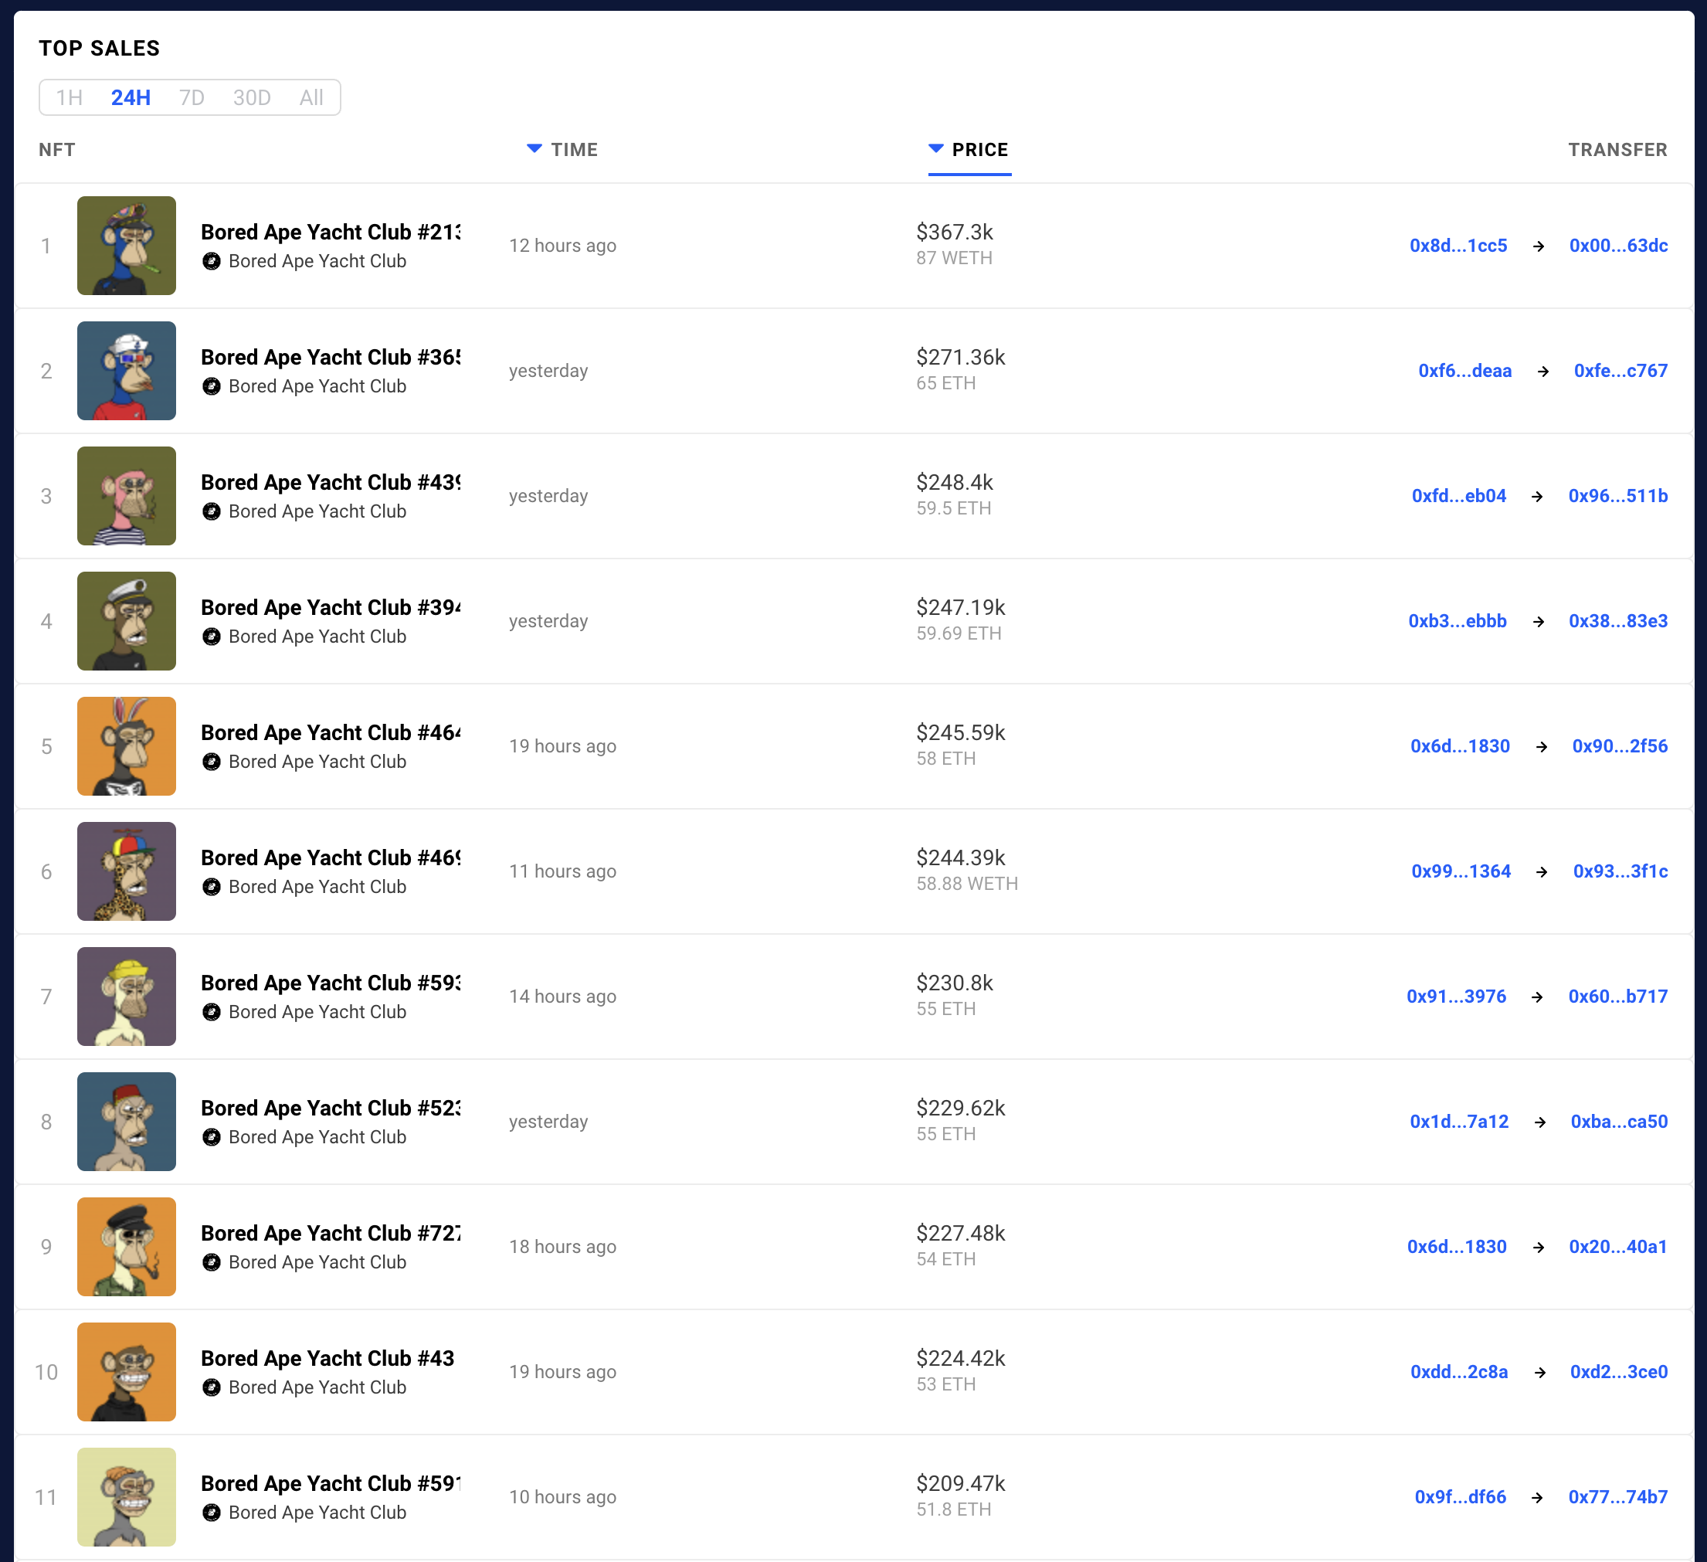The image size is (1707, 1562).
Task: Open buyer address 0x96...511b
Action: 1618,496
